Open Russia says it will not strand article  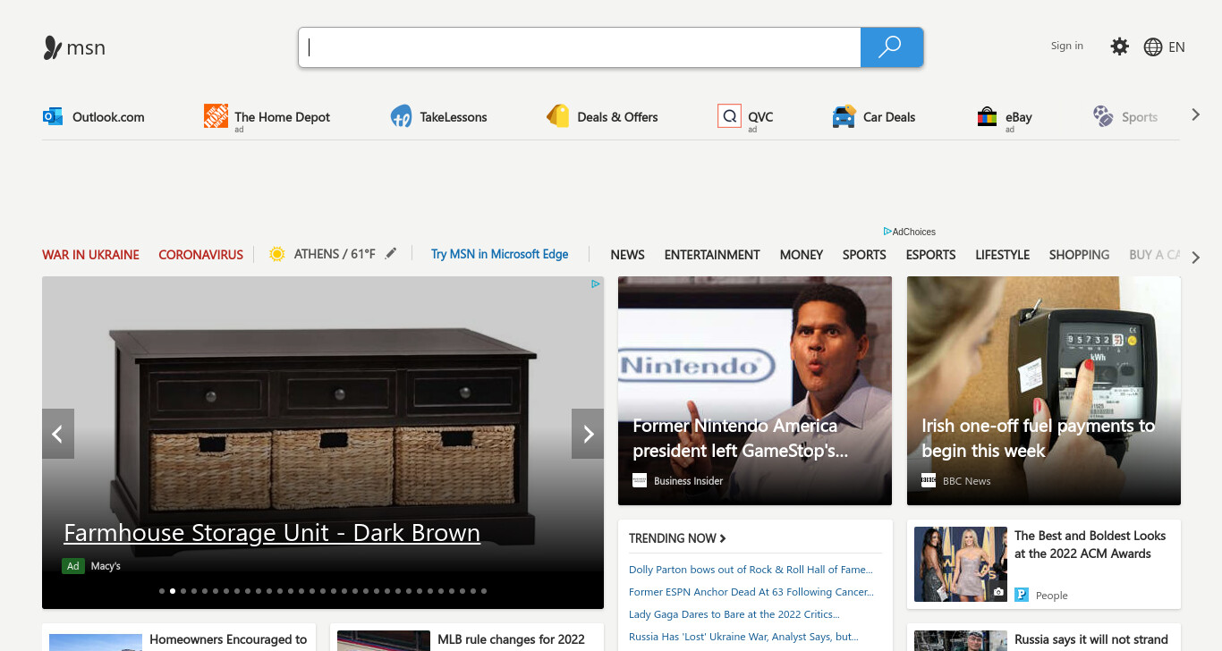(1091, 639)
